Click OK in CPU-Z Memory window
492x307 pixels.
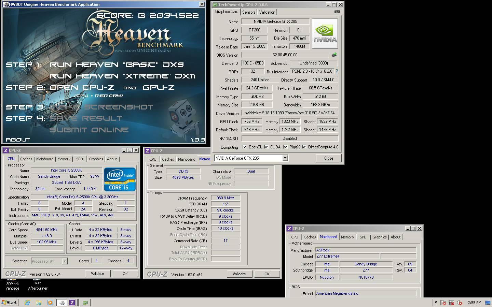point(267,274)
